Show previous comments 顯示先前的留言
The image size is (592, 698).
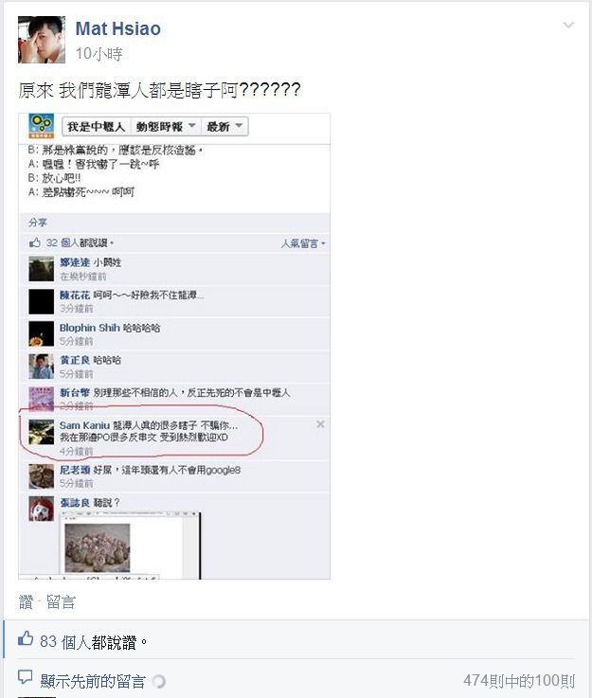tap(93, 681)
